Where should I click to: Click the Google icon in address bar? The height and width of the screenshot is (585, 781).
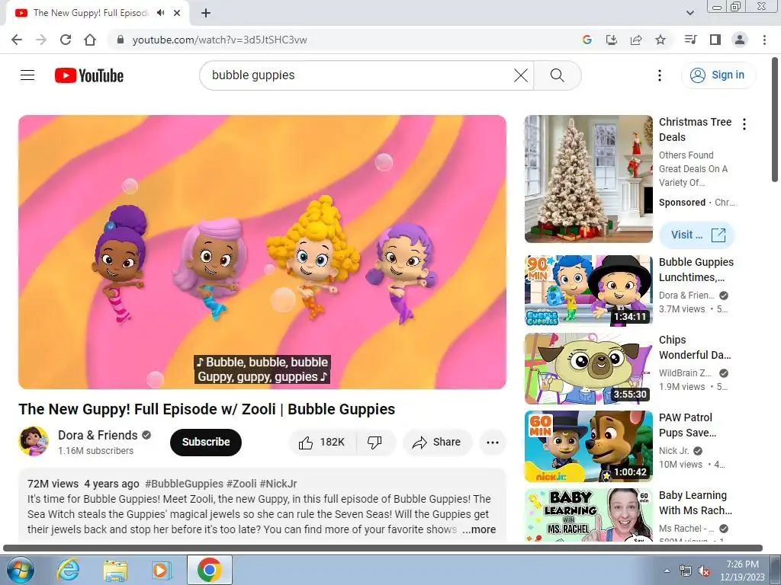587,40
